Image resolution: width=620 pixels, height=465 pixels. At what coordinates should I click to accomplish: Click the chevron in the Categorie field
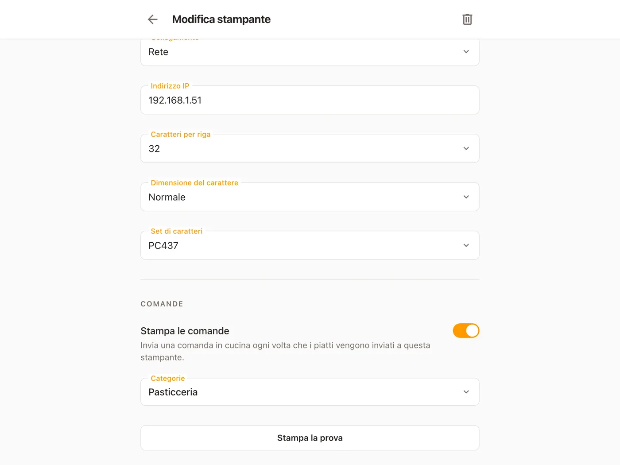click(x=466, y=392)
